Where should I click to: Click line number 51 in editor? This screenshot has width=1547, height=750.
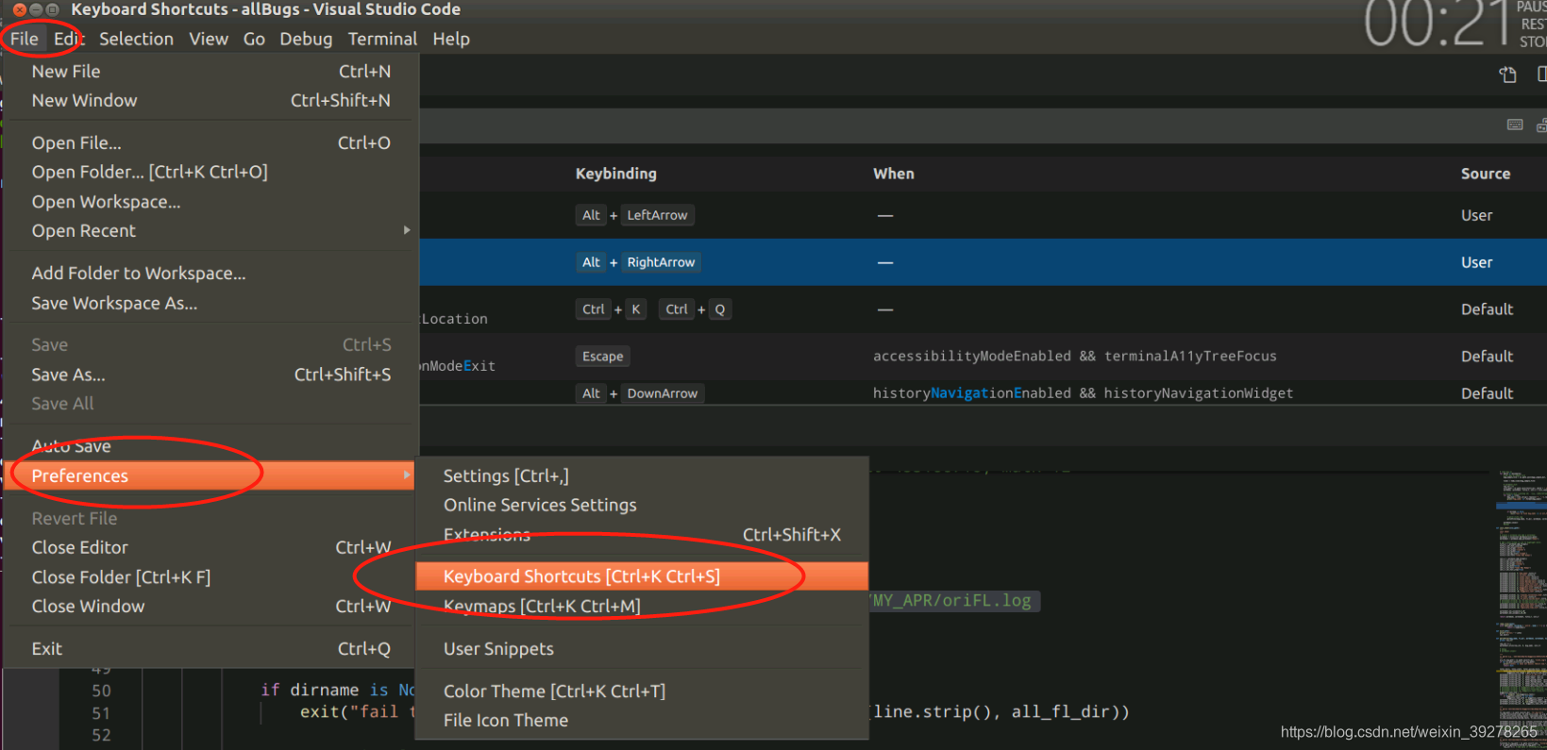point(101,713)
